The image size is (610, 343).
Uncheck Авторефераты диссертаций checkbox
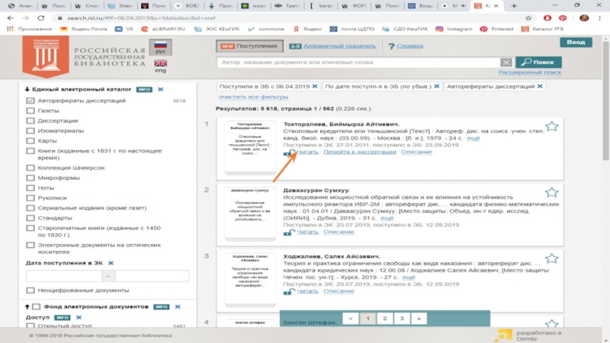(x=30, y=101)
